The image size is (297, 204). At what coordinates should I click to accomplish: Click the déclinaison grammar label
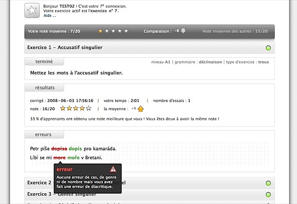pyautogui.click(x=210, y=62)
